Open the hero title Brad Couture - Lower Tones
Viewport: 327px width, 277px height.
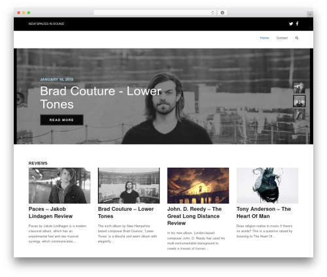tap(101, 98)
